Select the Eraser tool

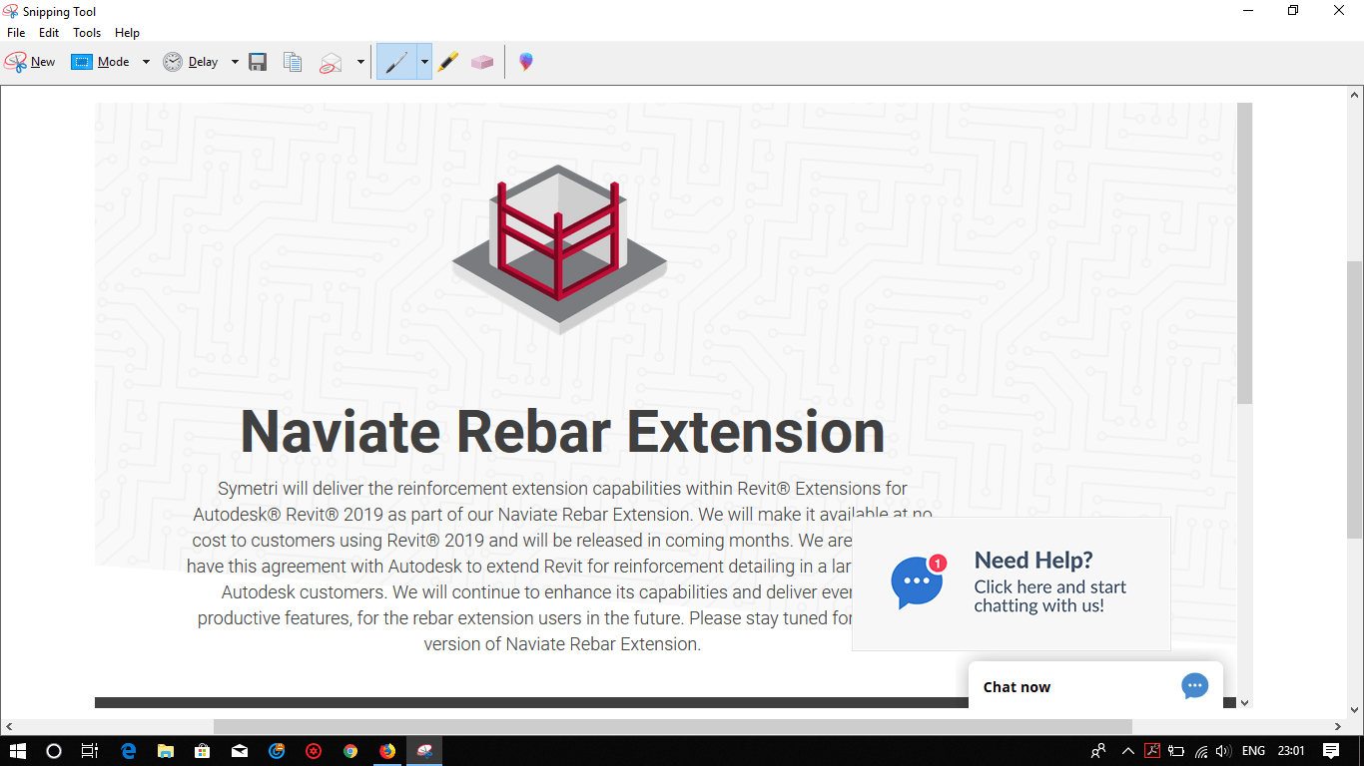[482, 61]
